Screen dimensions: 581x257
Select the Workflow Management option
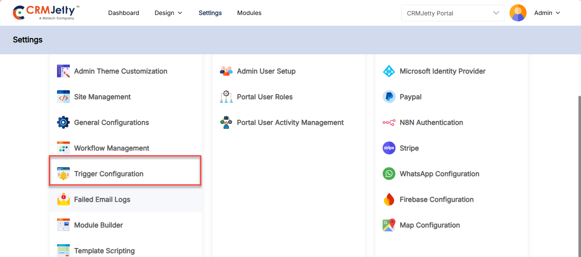(x=111, y=148)
